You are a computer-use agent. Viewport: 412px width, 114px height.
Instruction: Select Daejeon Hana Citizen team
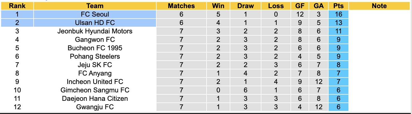[95, 99]
